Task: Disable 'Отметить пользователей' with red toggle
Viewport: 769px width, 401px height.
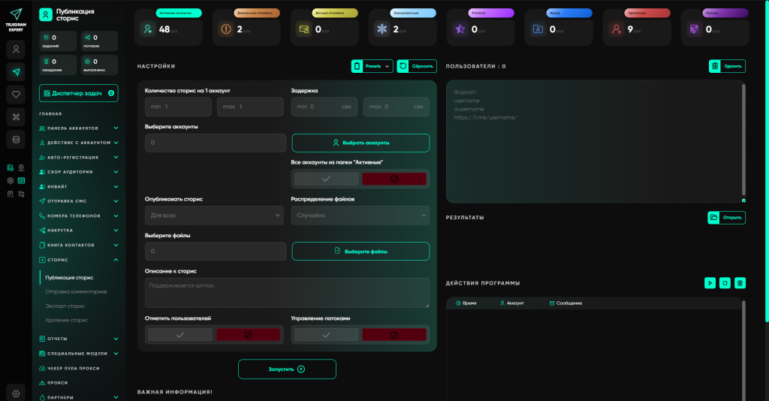Action: [x=248, y=335]
